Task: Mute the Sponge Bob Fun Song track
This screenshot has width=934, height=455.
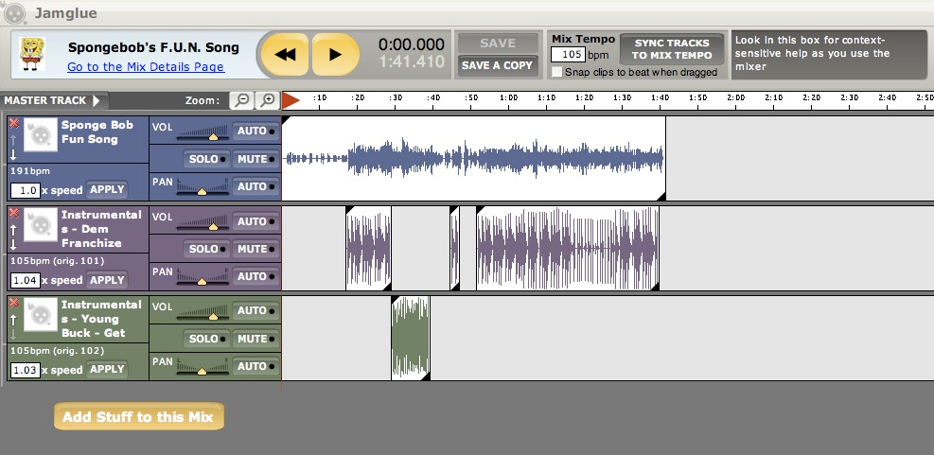Action: click(255, 159)
